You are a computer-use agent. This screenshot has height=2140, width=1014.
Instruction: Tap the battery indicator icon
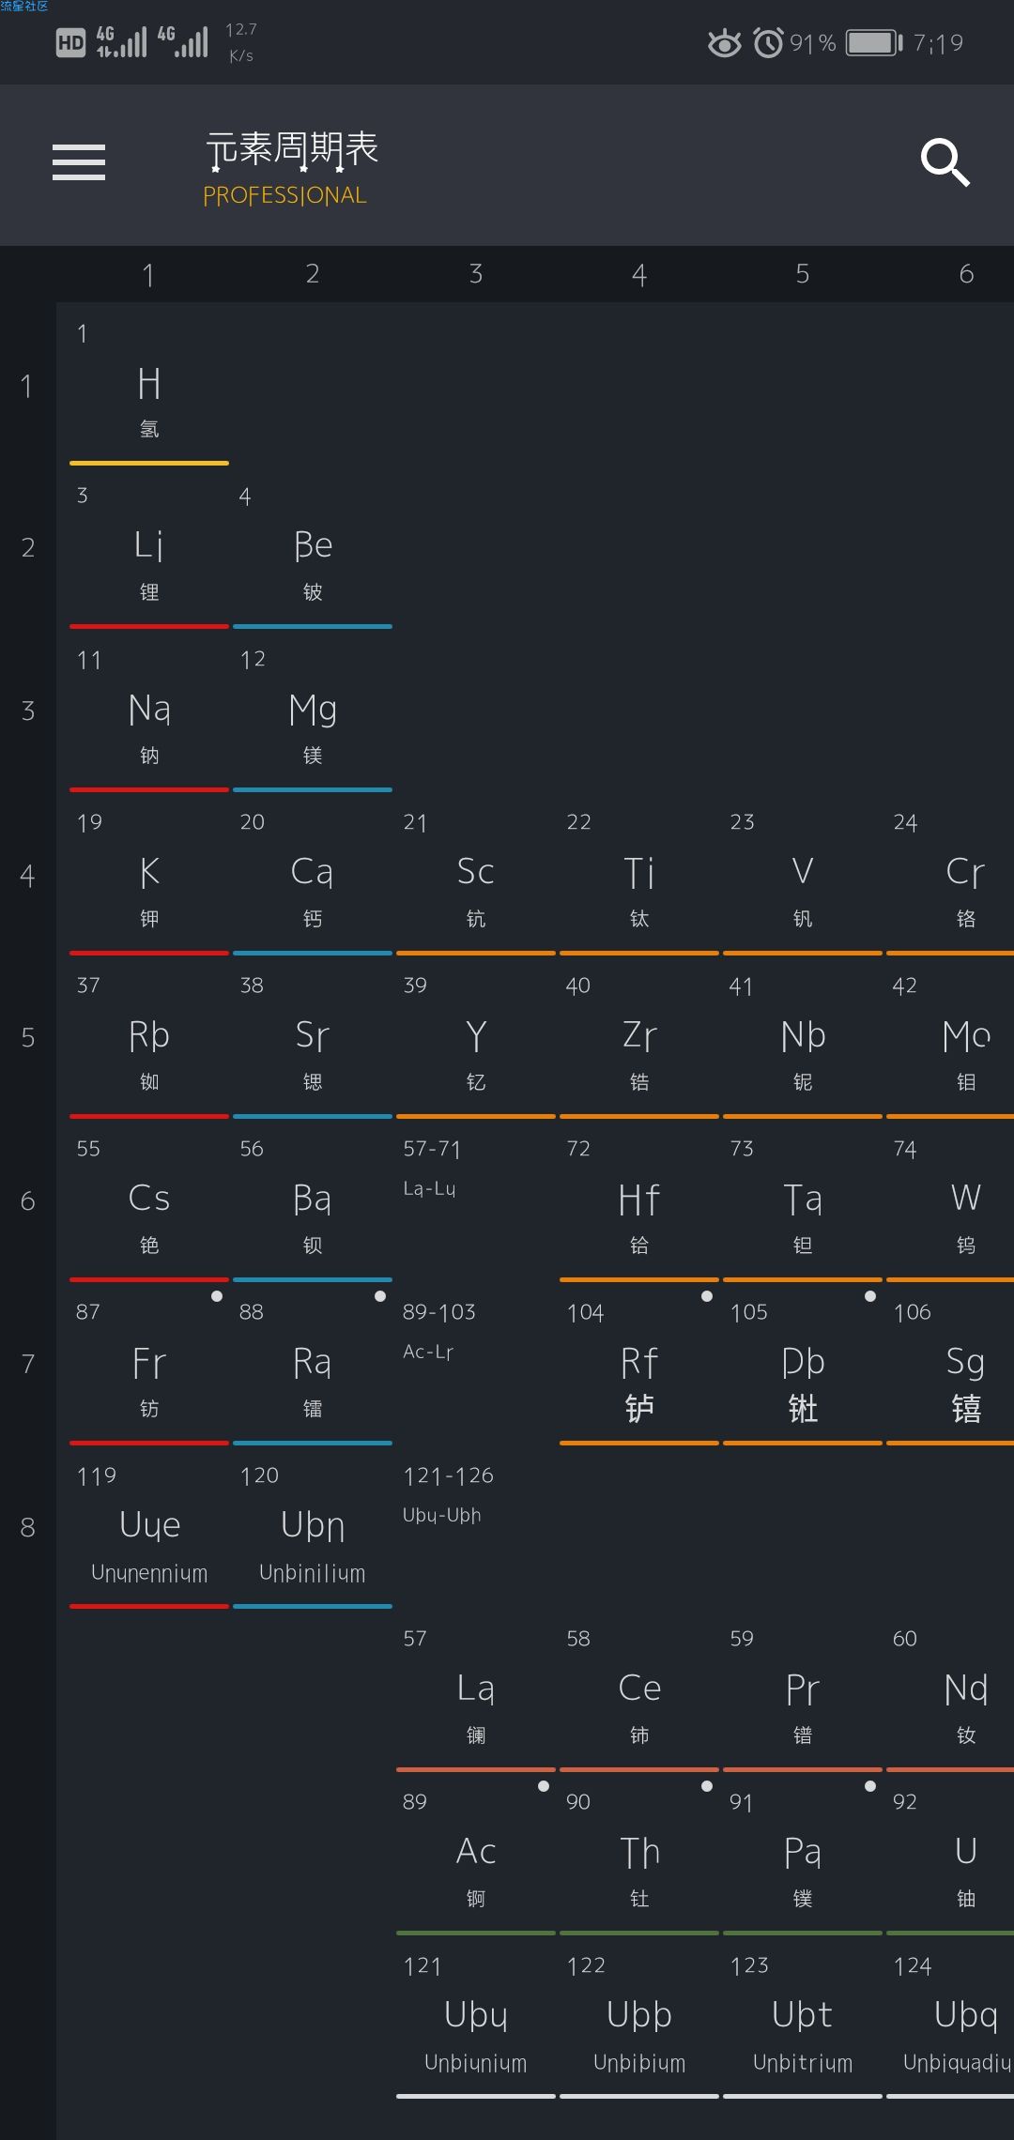873,43
